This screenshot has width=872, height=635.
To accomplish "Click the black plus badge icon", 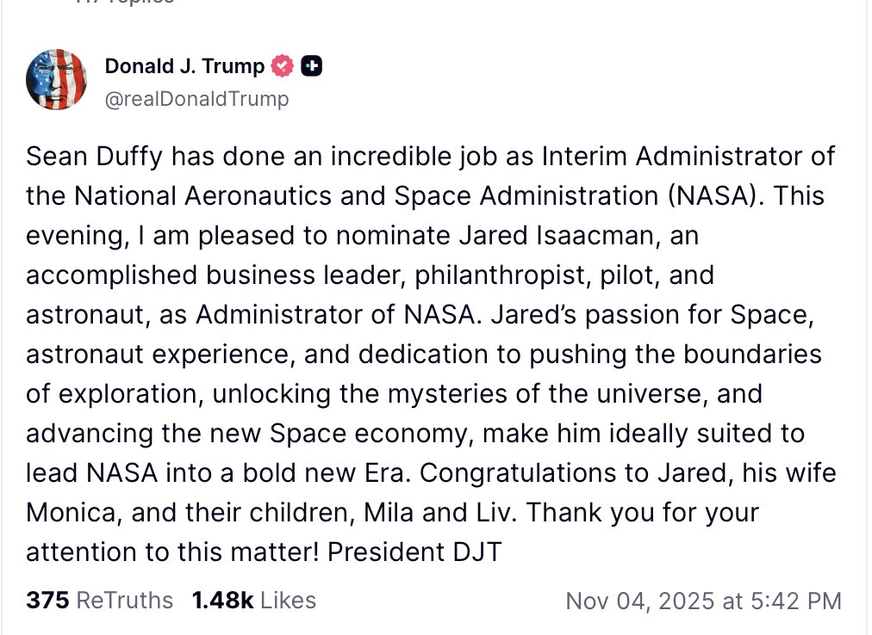I will point(313,65).
